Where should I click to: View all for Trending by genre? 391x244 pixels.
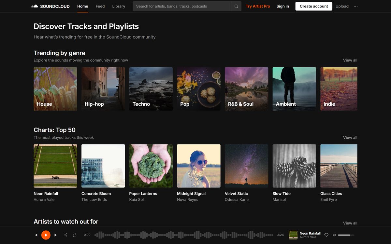point(350,60)
